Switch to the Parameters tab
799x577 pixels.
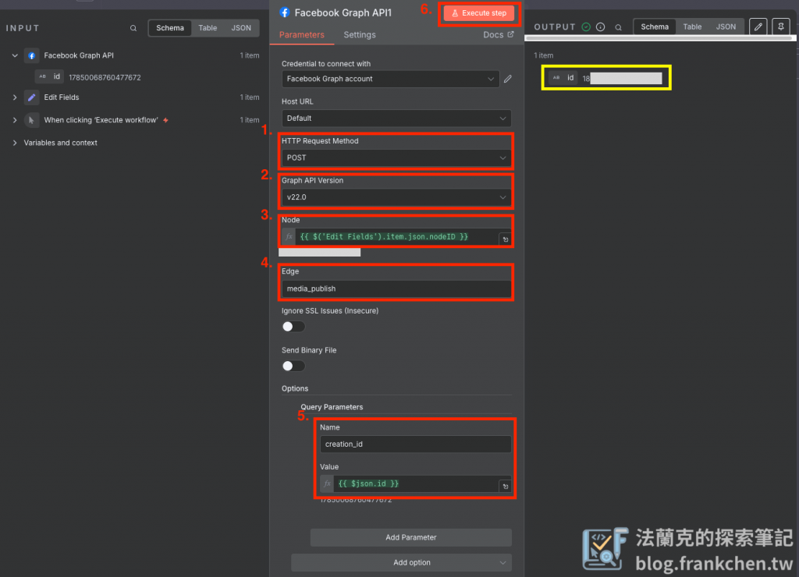click(302, 34)
